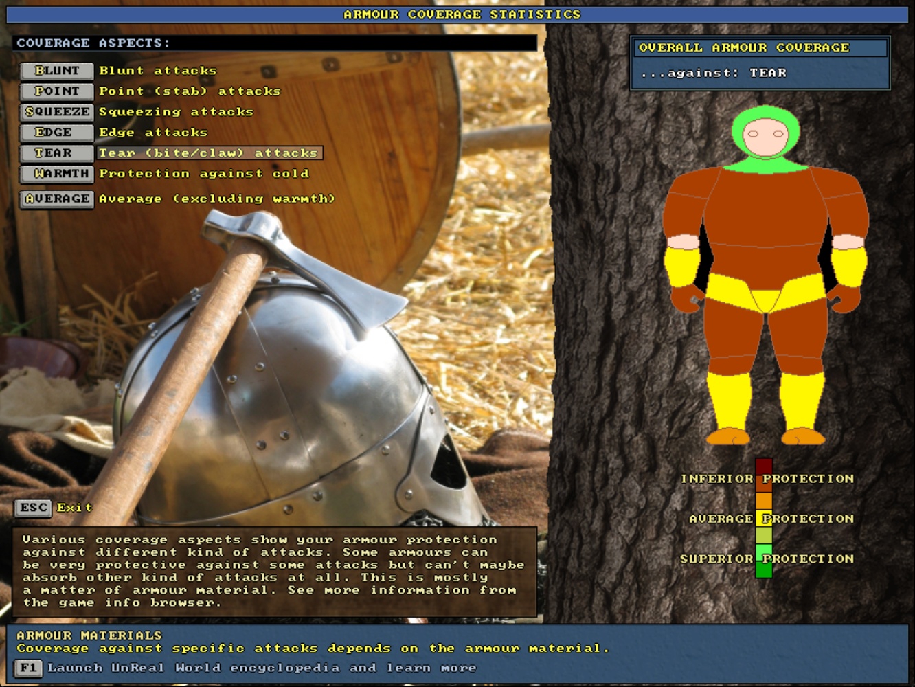This screenshot has width=915, height=687.
Task: Open 'Launch UnReal World encyclopedia and learn more'
Action: tap(262, 668)
